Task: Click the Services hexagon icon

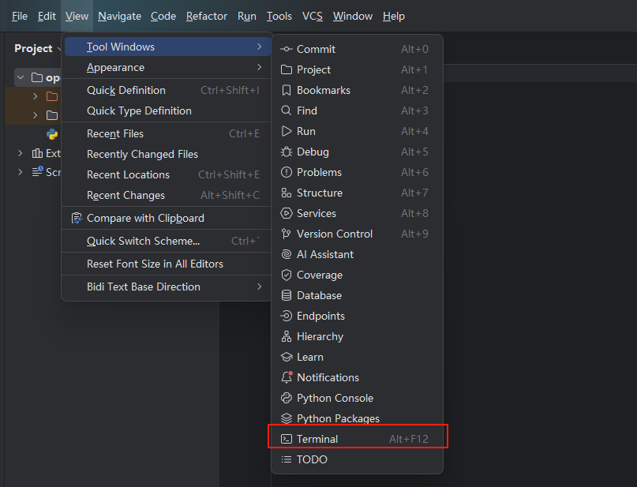Action: pos(287,213)
